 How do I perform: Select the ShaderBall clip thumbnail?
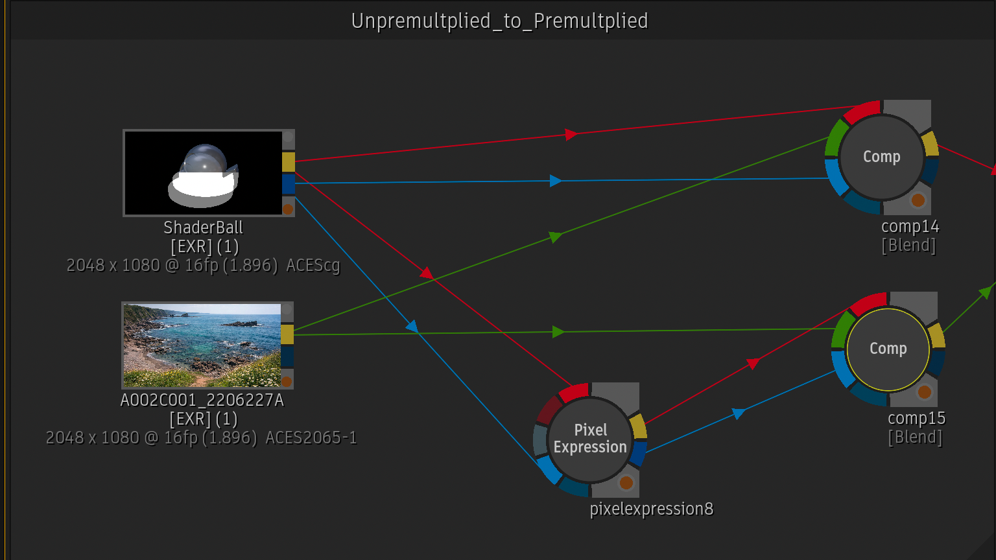pos(203,173)
